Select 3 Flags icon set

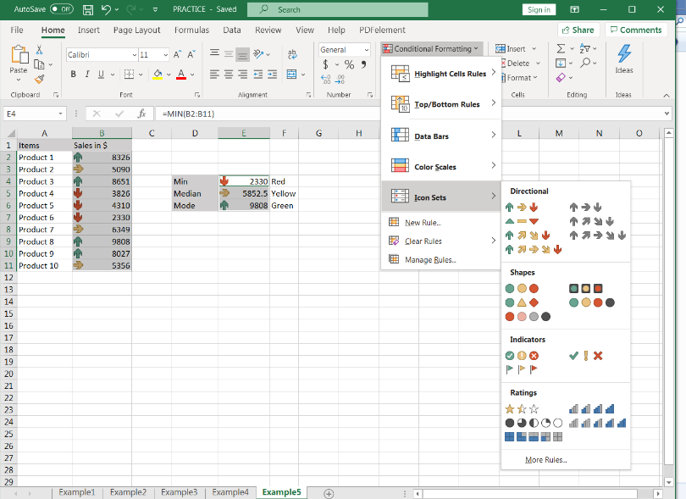[522, 369]
